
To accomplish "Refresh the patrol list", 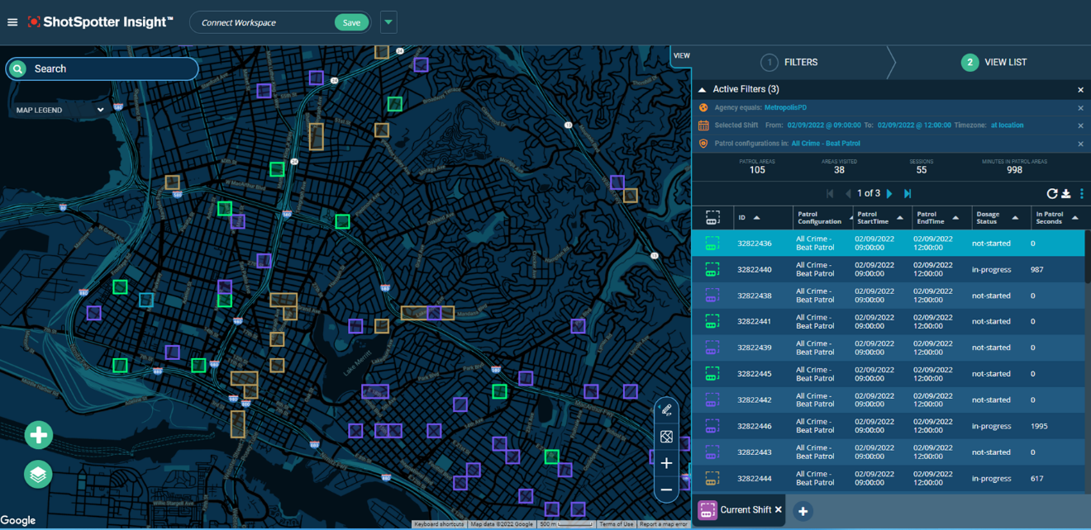I will [1051, 193].
